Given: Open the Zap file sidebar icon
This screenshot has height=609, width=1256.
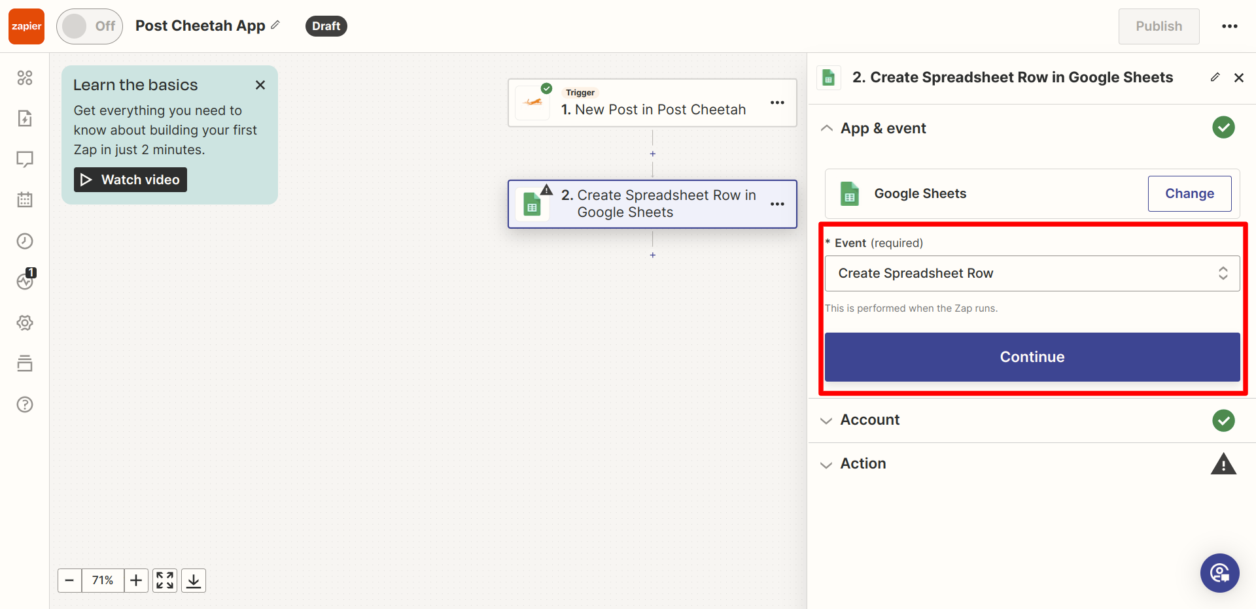Looking at the screenshot, I should click(x=25, y=118).
